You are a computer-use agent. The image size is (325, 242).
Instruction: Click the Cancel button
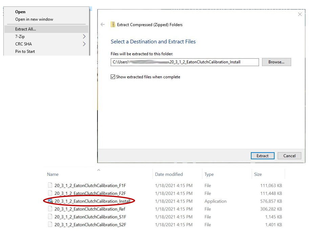click(289, 156)
